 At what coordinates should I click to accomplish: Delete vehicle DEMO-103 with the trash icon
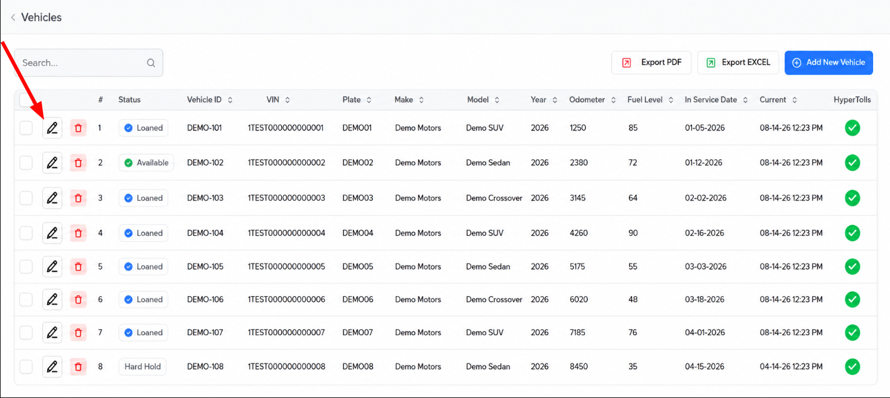pyautogui.click(x=79, y=198)
